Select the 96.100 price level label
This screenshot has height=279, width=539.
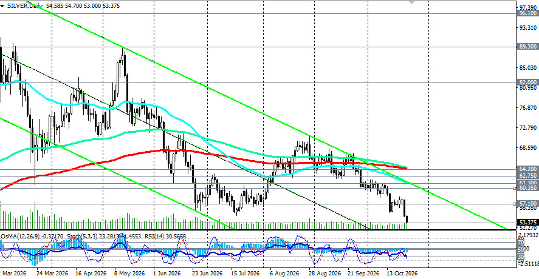click(527, 13)
